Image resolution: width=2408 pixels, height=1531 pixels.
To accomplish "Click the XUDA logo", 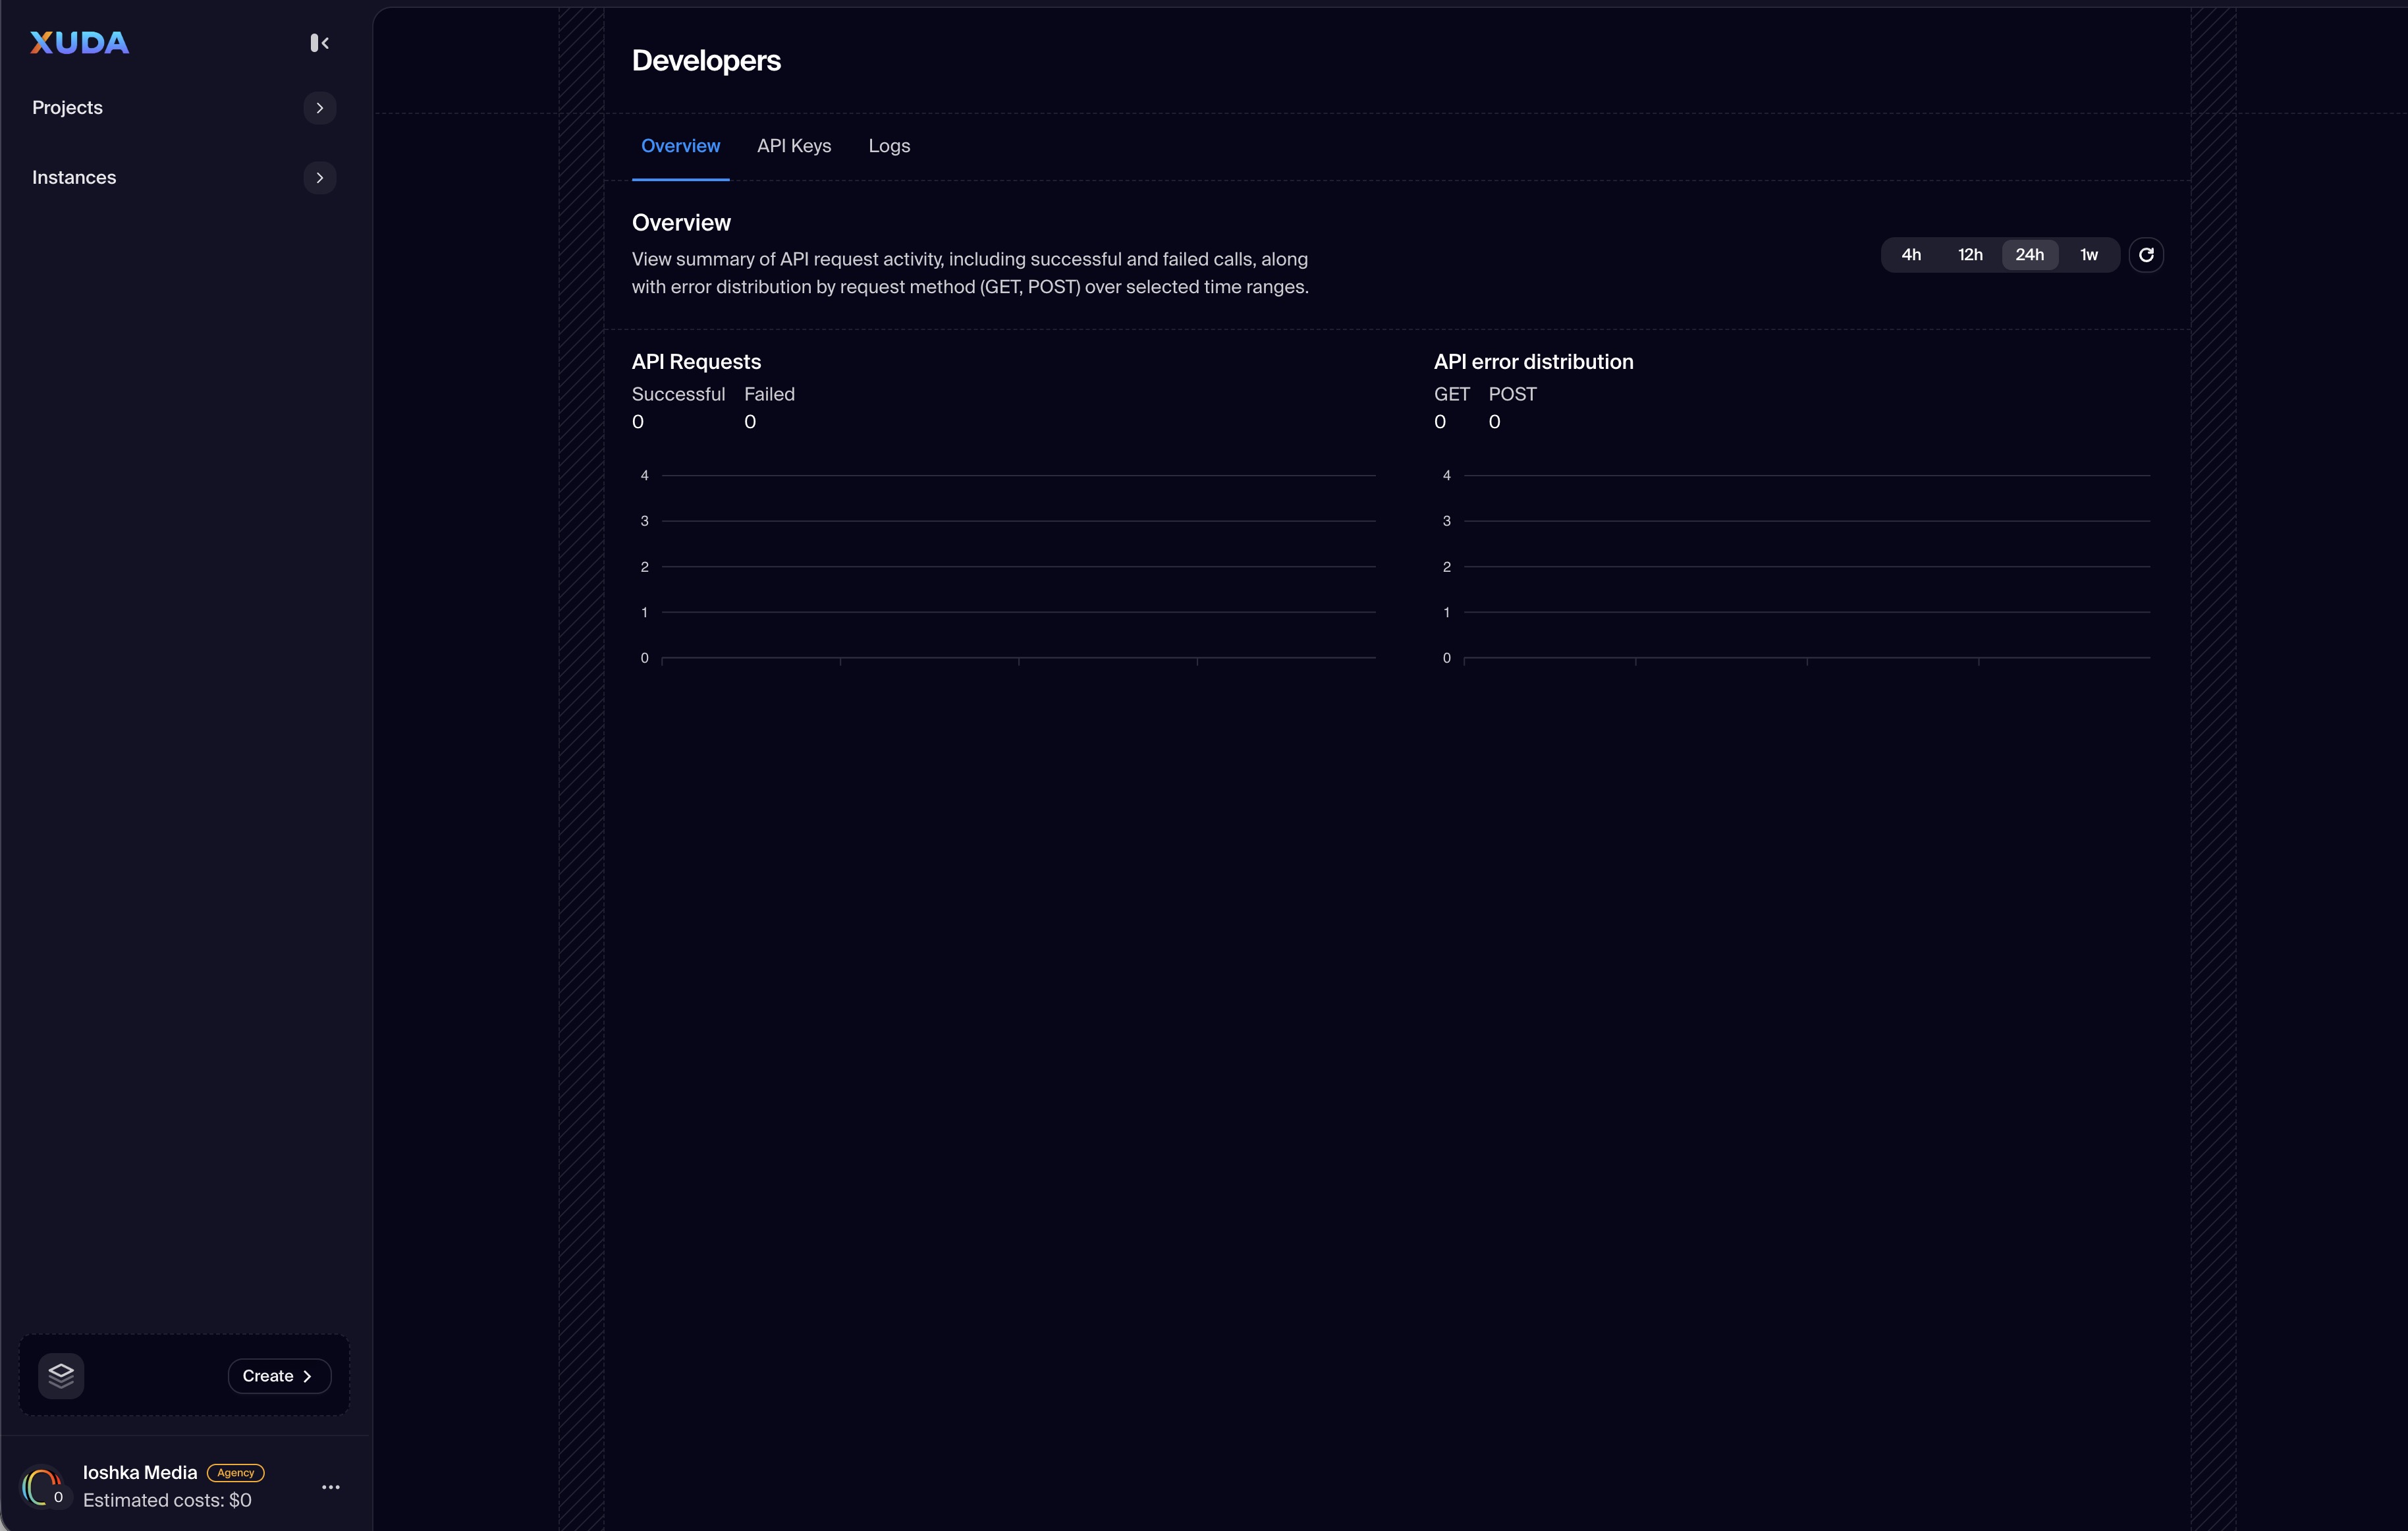I will (x=79, y=42).
